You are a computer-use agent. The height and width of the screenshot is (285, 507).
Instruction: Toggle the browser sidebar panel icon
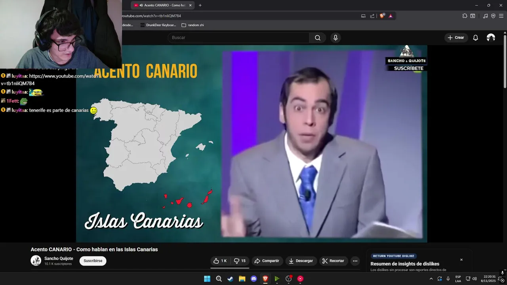pos(473,16)
